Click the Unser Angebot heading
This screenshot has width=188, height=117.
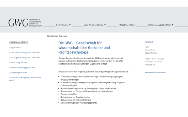tap(18, 42)
